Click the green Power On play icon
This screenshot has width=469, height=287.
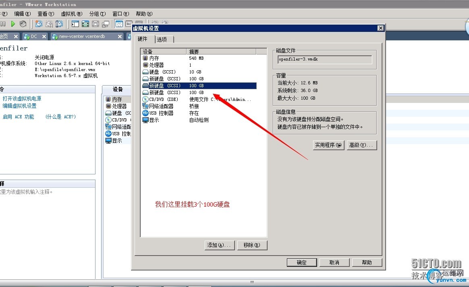click(13, 24)
